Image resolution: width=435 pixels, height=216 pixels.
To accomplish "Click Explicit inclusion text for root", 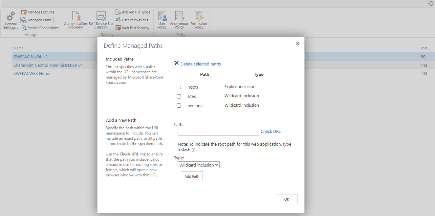I will tap(240, 87).
